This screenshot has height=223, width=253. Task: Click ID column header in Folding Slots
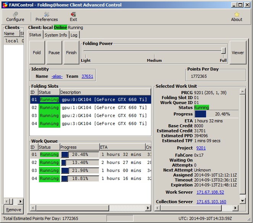point(34,92)
